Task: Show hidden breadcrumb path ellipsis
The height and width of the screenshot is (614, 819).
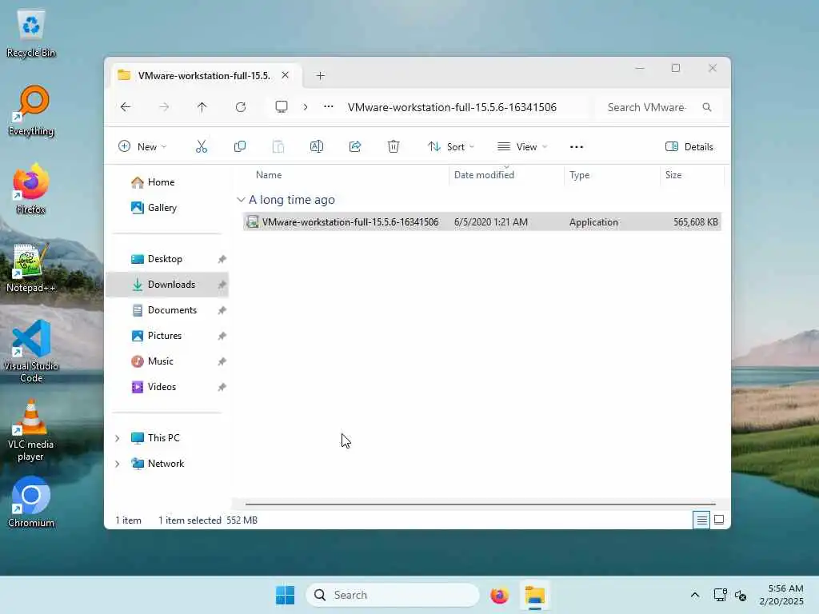Action: point(329,106)
